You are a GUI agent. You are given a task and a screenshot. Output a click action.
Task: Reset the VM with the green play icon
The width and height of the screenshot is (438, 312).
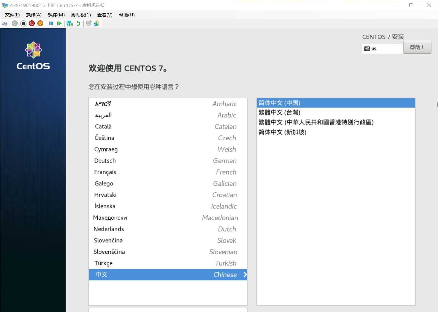click(x=59, y=23)
